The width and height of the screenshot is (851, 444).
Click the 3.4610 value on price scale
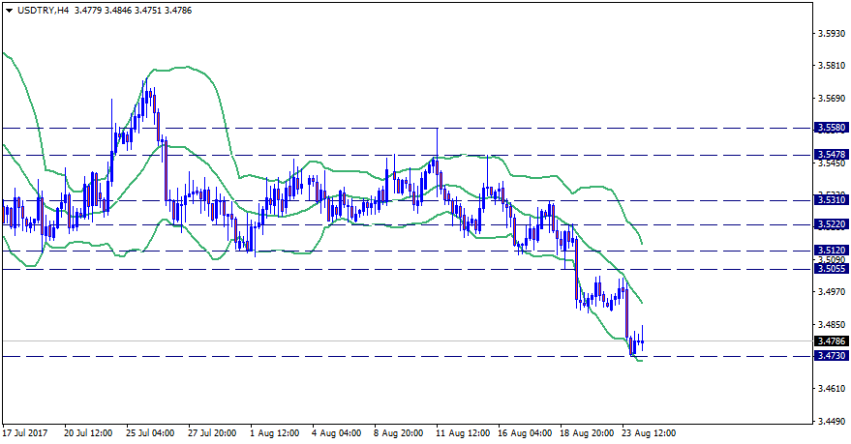(x=830, y=389)
